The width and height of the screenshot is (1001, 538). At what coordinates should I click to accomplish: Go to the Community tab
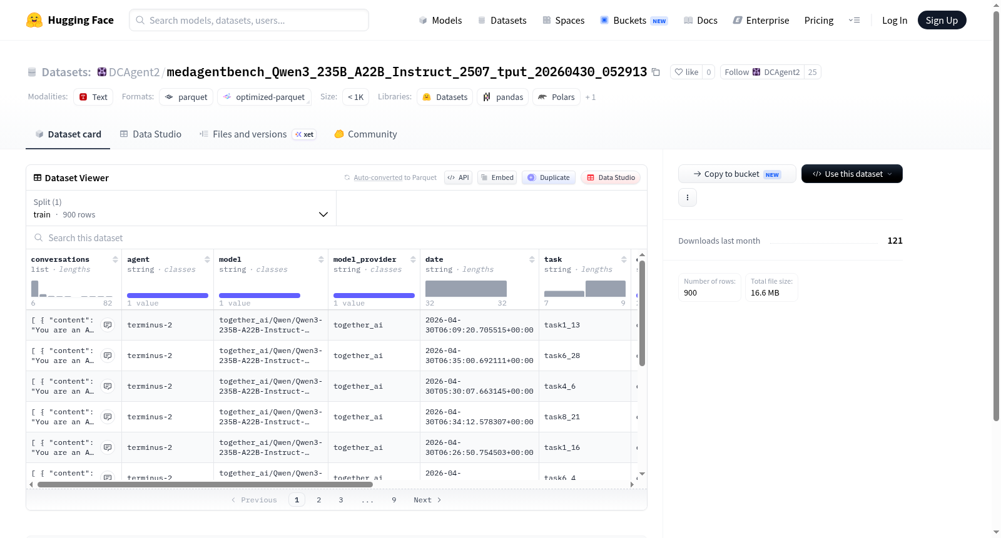[x=366, y=134]
